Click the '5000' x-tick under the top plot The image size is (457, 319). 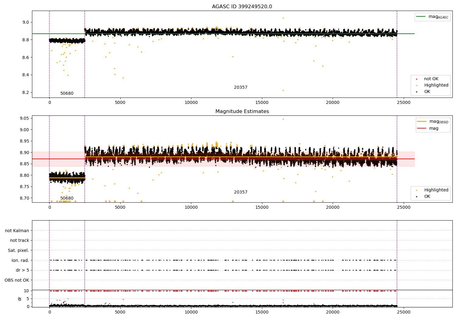pyautogui.click(x=120, y=102)
